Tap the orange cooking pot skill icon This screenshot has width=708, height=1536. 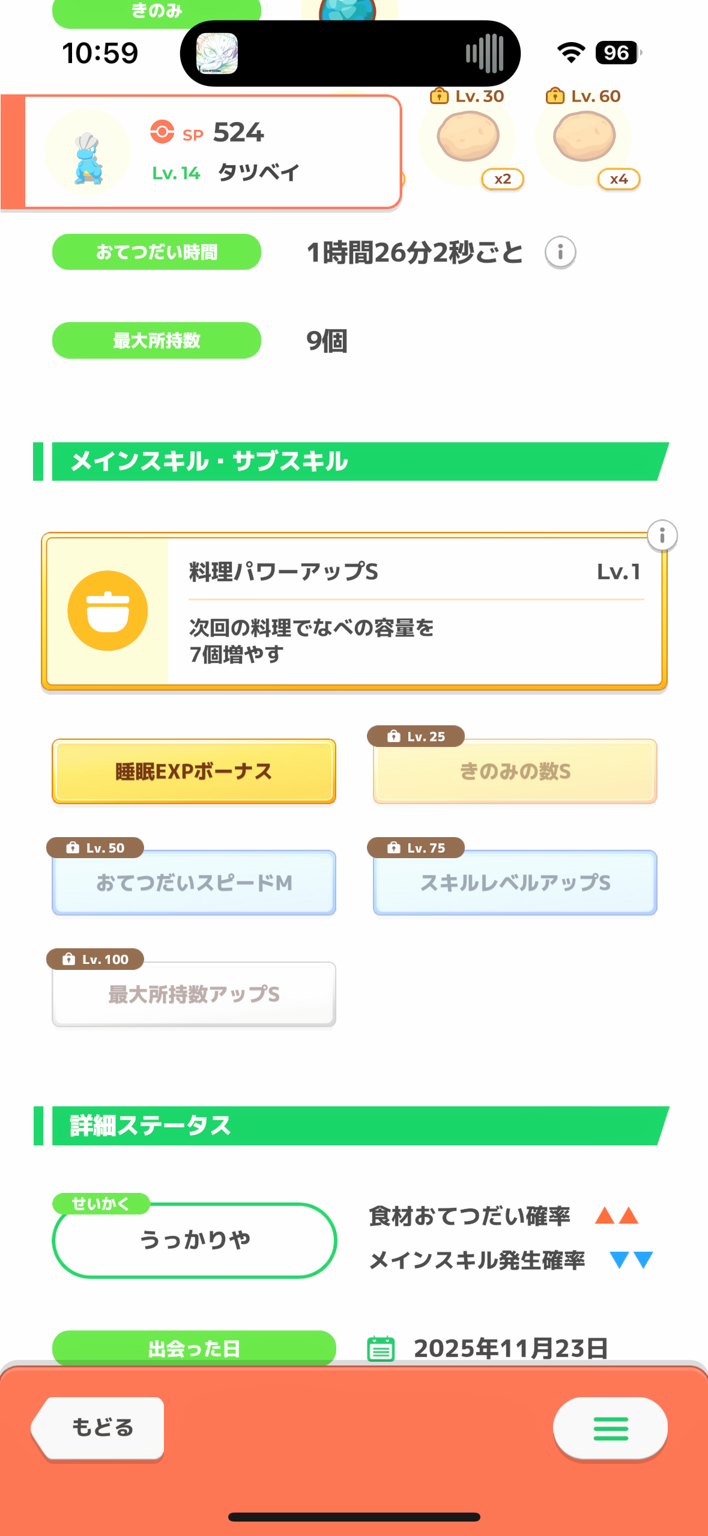pyautogui.click(x=107, y=611)
